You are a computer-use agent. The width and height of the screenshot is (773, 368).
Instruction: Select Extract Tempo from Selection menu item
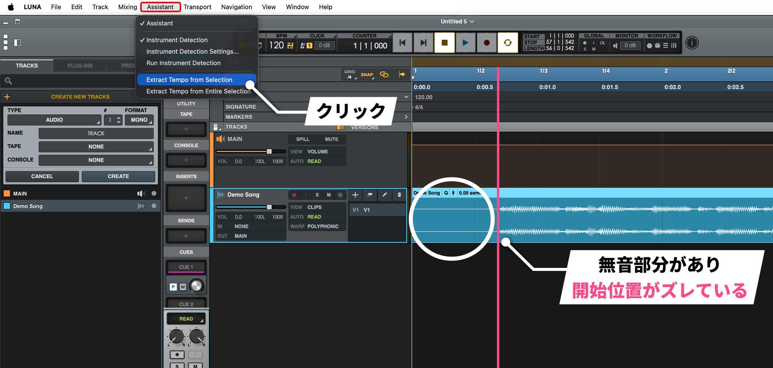(189, 80)
